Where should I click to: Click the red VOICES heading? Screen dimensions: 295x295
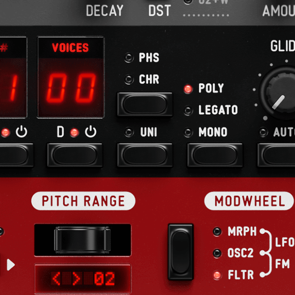click(x=70, y=48)
